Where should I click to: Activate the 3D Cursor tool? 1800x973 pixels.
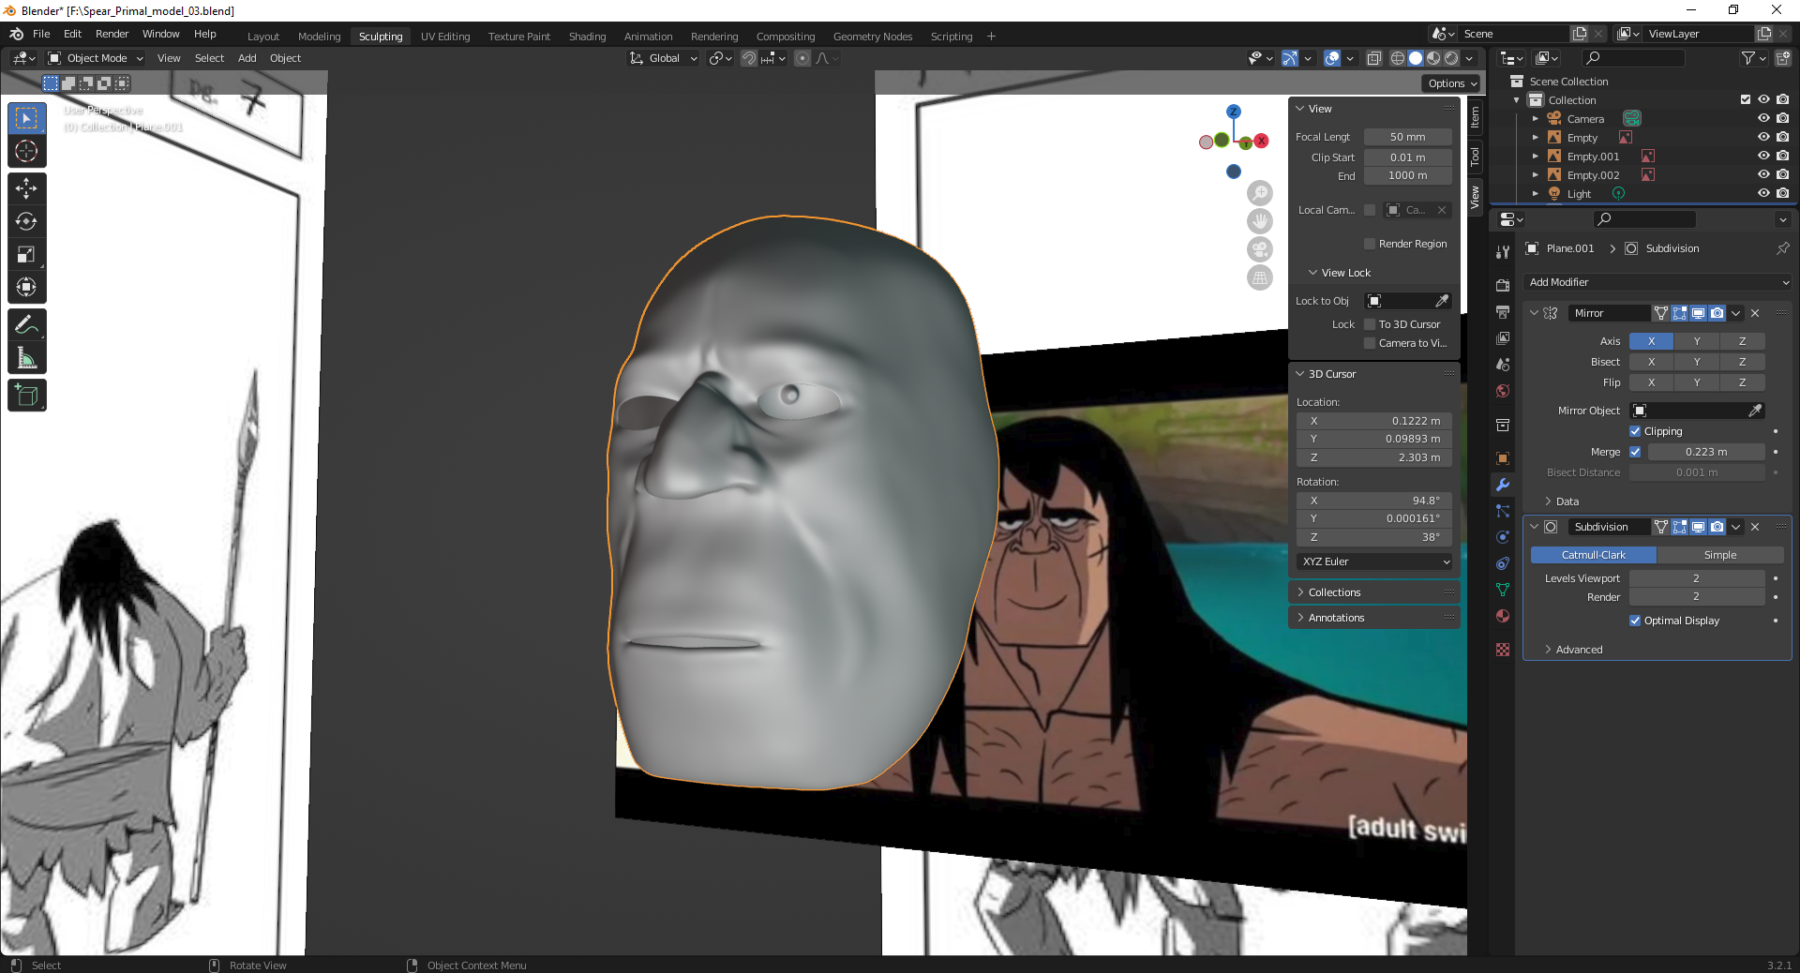(x=26, y=152)
